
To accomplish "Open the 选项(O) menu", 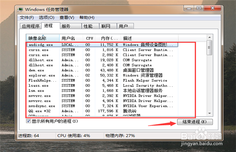I will click(x=46, y=18).
